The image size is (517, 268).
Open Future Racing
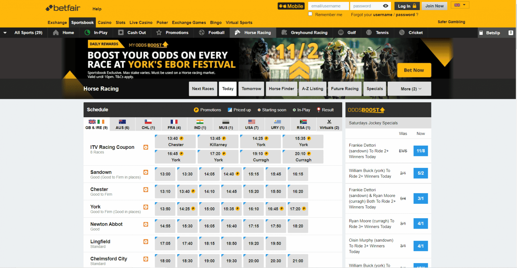[345, 89]
